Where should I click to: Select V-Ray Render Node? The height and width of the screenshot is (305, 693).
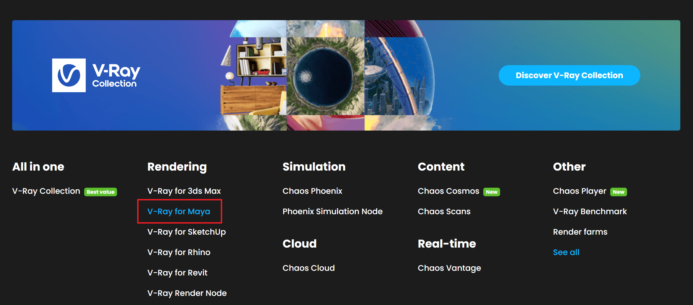[x=187, y=293]
